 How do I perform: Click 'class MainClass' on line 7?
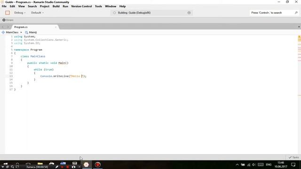tap(33, 56)
